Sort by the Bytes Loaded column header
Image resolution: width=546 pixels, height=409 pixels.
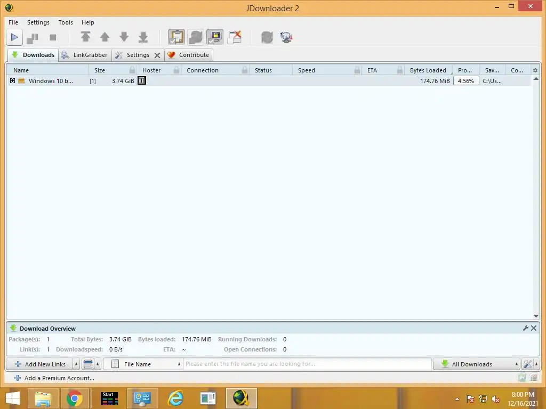point(428,70)
